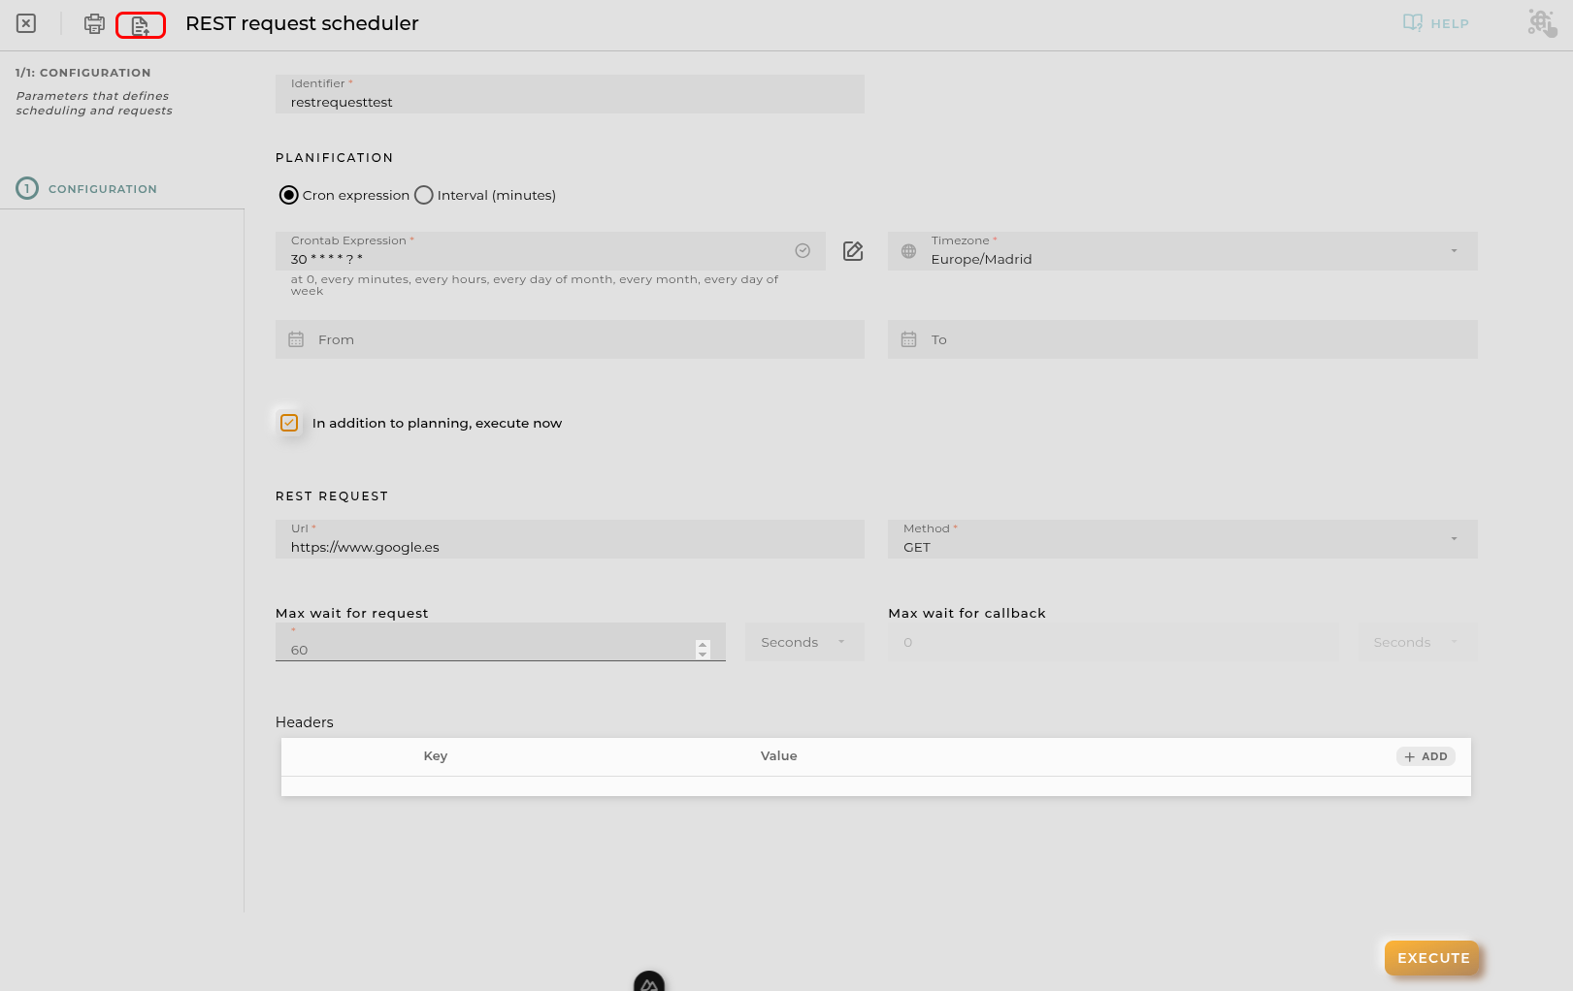Click the Key column header

coord(436,756)
